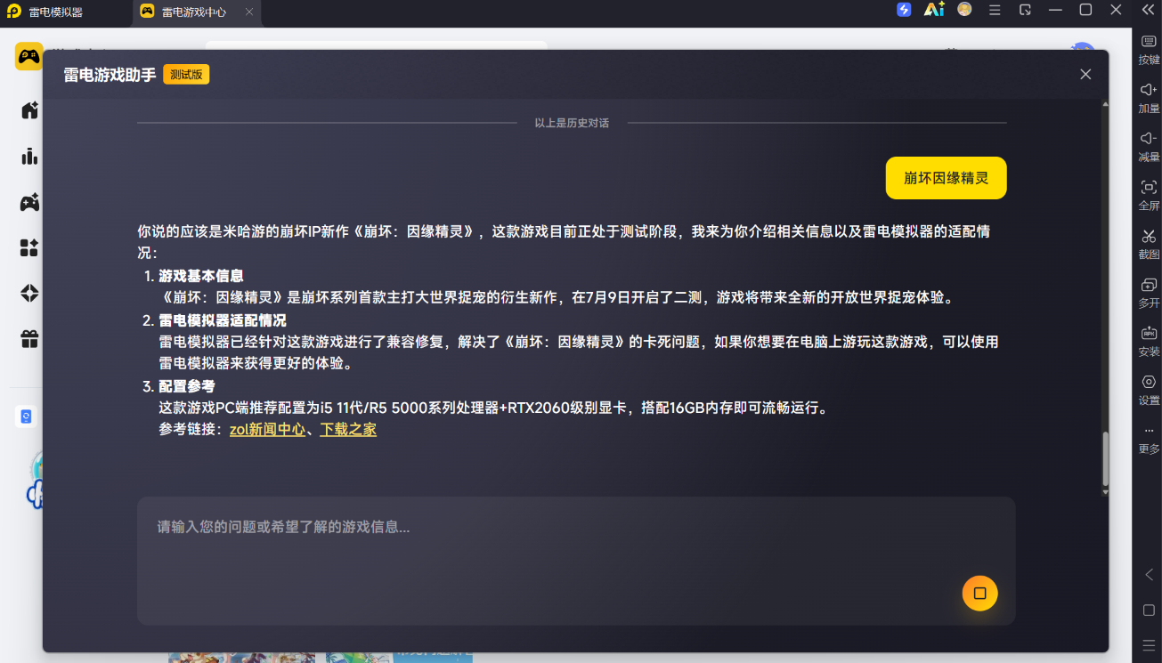Open the title bar hamburger menu
The image size is (1162, 663).
995,10
